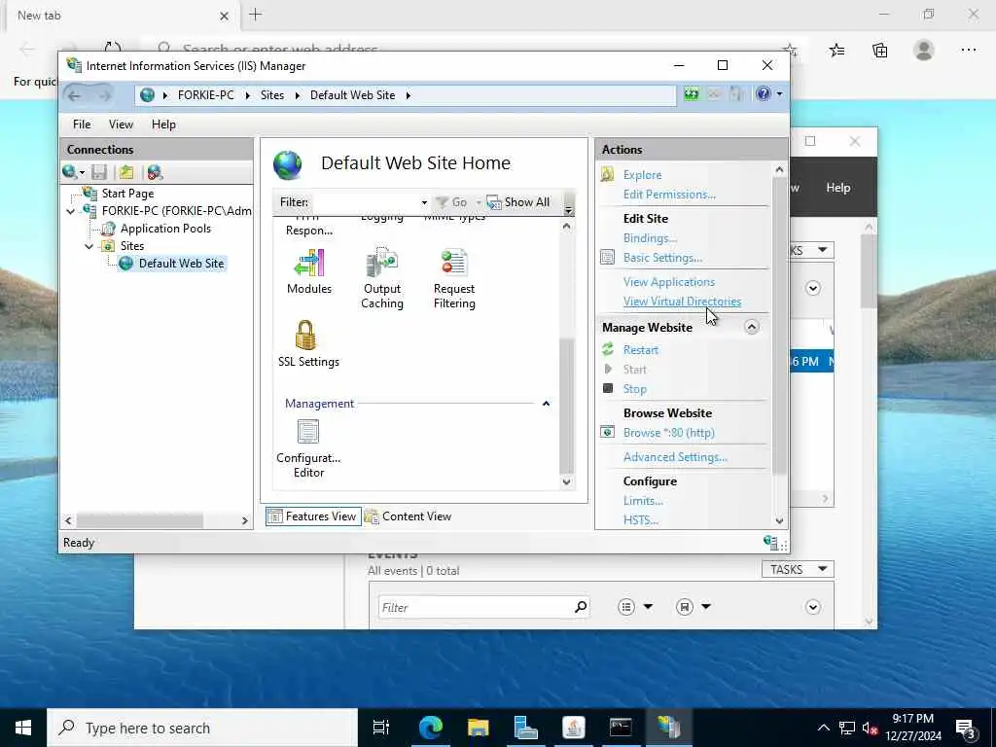
Task: Click the HSTS link under Configure
Action: tap(640, 520)
